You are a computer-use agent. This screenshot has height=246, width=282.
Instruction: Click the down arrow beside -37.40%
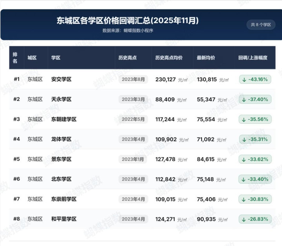[x=244, y=99]
